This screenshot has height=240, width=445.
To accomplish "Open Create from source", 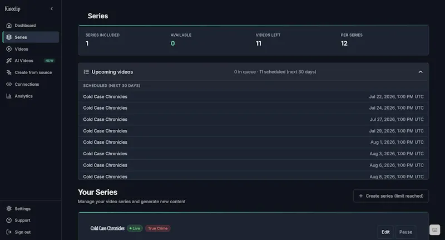I will [31, 72].
